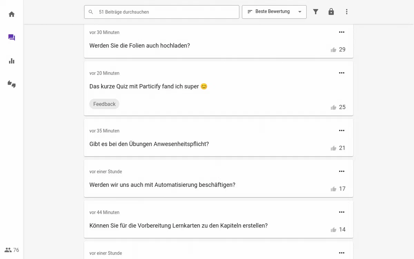Click the filter funnel icon
The width and height of the screenshot is (414, 259).
(x=316, y=12)
